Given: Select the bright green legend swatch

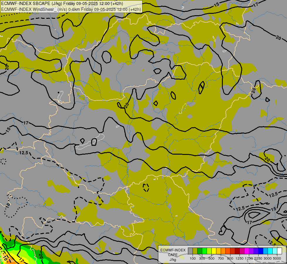Looking at the screenshot, I should tap(204, 251).
